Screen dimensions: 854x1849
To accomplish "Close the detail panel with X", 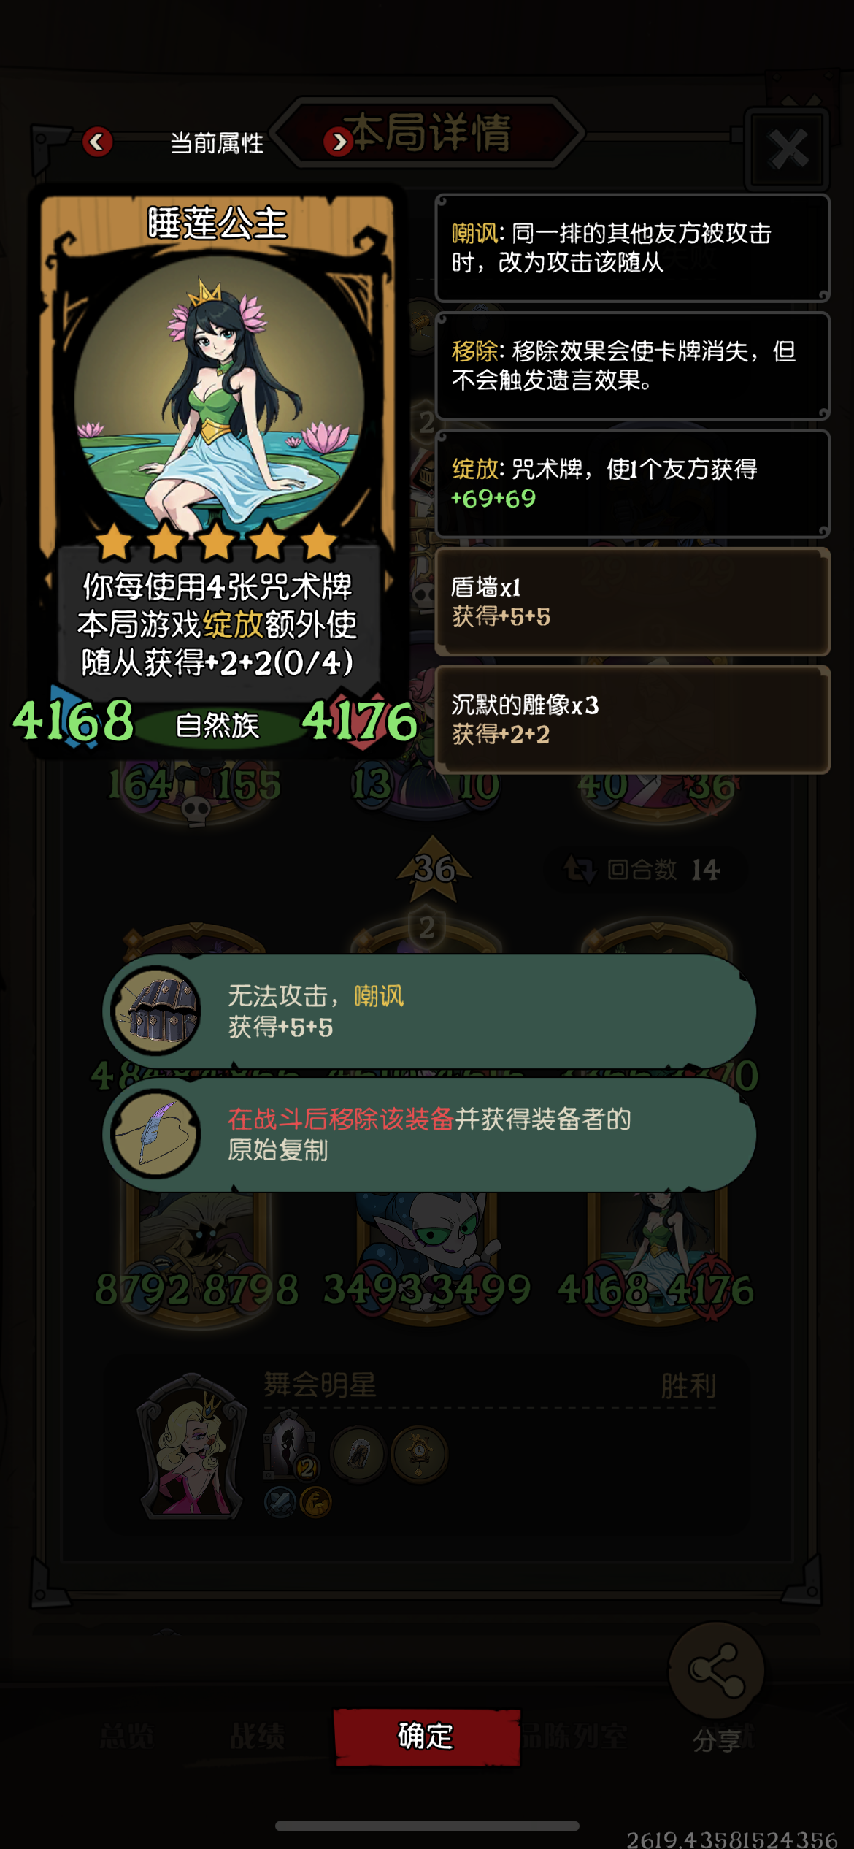I will 788,149.
